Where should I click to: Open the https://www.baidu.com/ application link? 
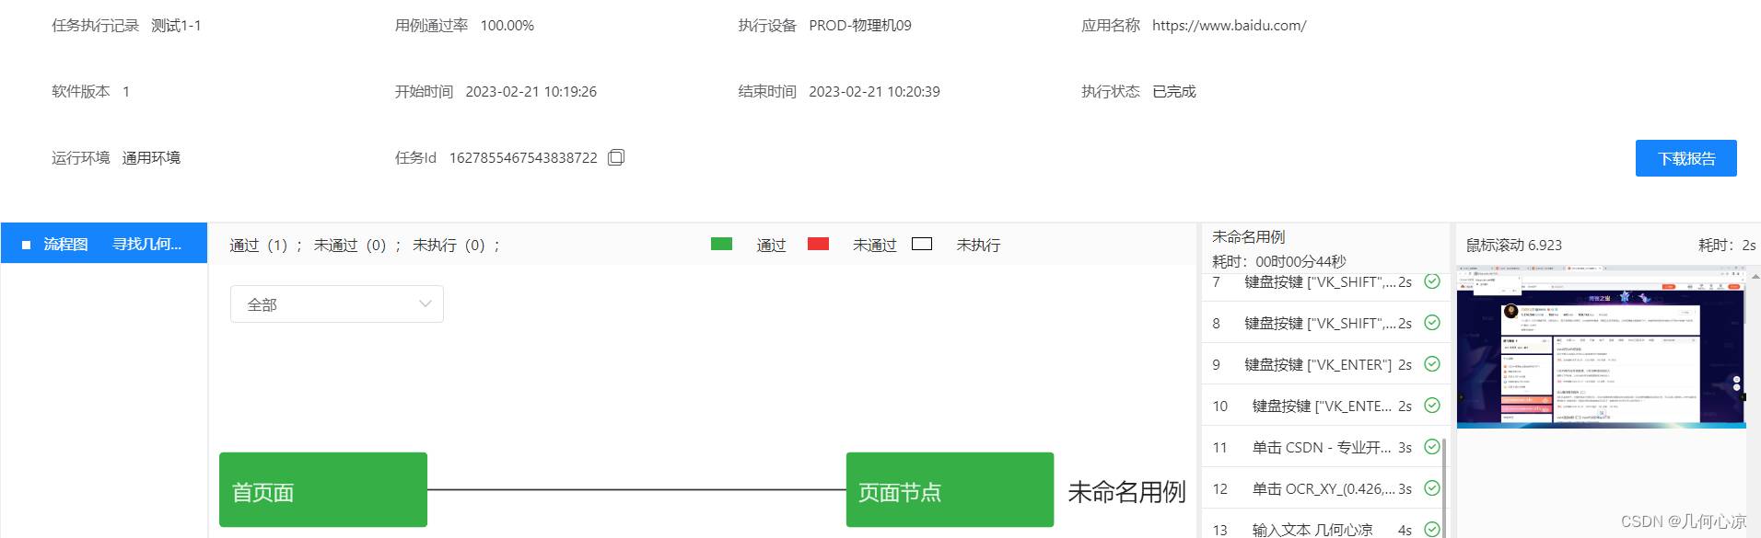[1229, 26]
